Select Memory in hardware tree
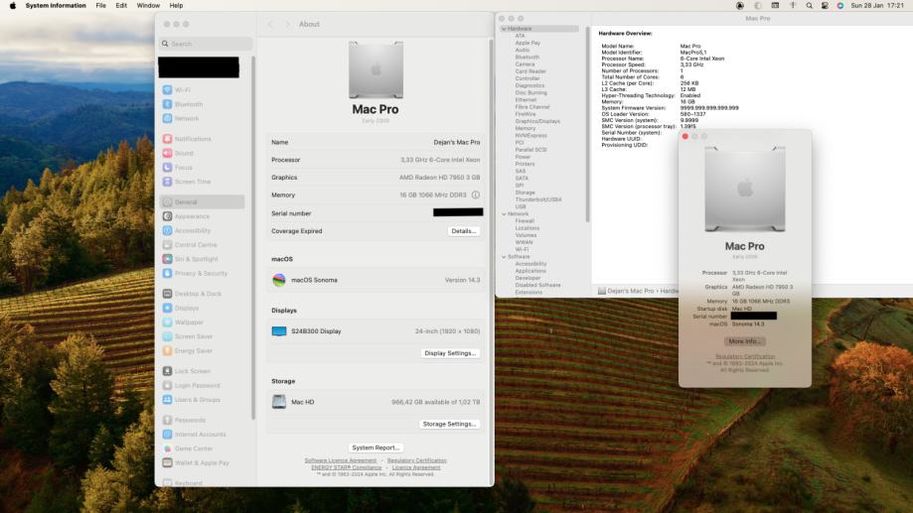The width and height of the screenshot is (913, 513). [526, 129]
